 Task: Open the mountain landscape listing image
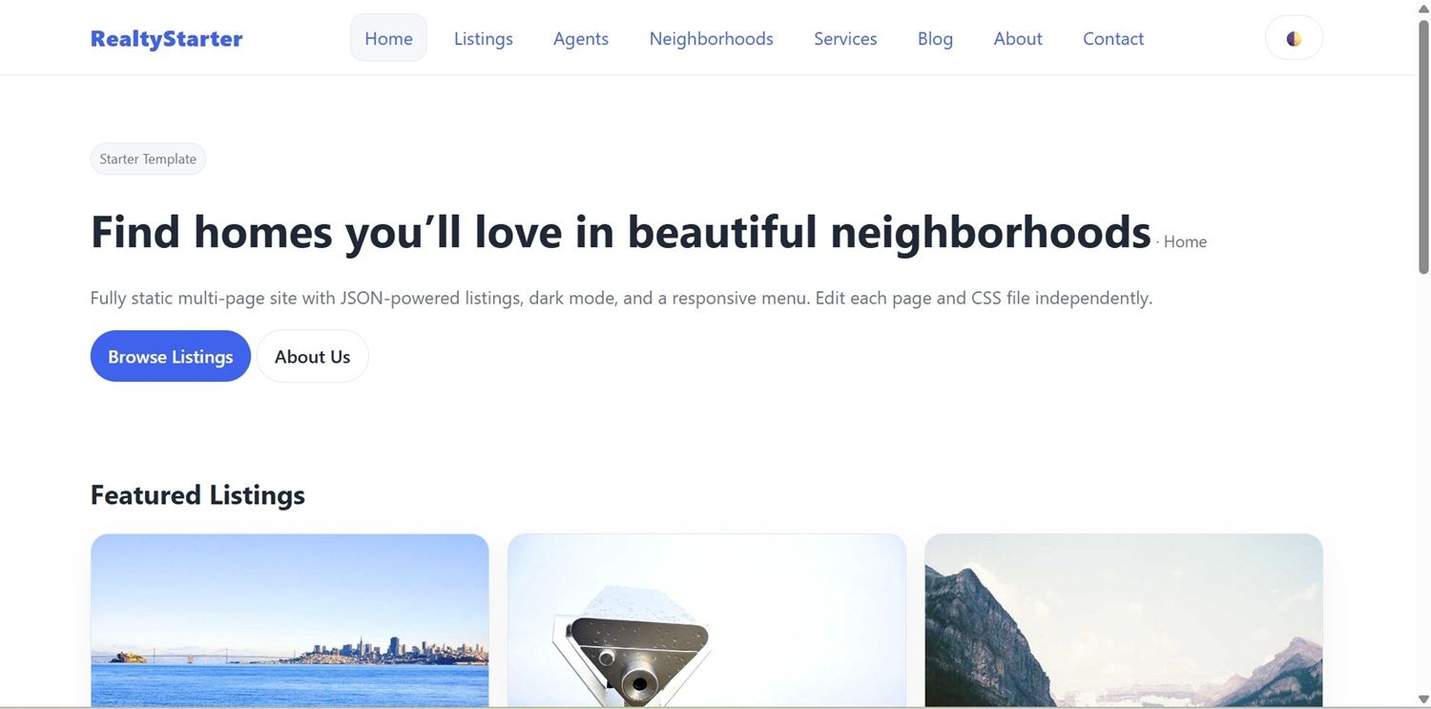pyautogui.click(x=1124, y=620)
